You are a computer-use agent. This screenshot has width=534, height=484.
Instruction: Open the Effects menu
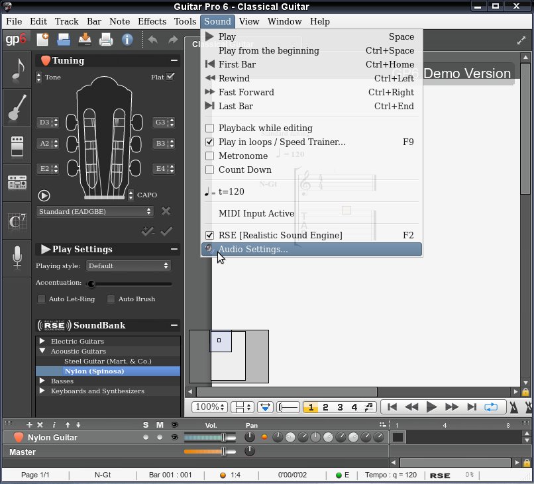point(152,21)
